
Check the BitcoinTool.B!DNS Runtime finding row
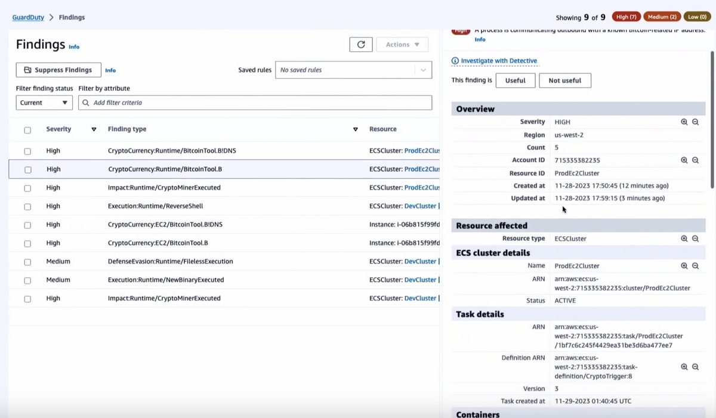[27, 151]
